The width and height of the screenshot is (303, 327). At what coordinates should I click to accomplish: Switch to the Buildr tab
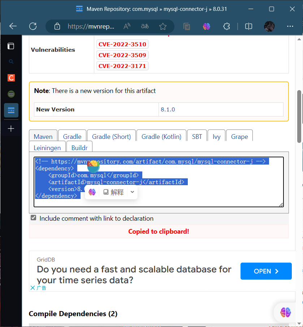tap(79, 148)
